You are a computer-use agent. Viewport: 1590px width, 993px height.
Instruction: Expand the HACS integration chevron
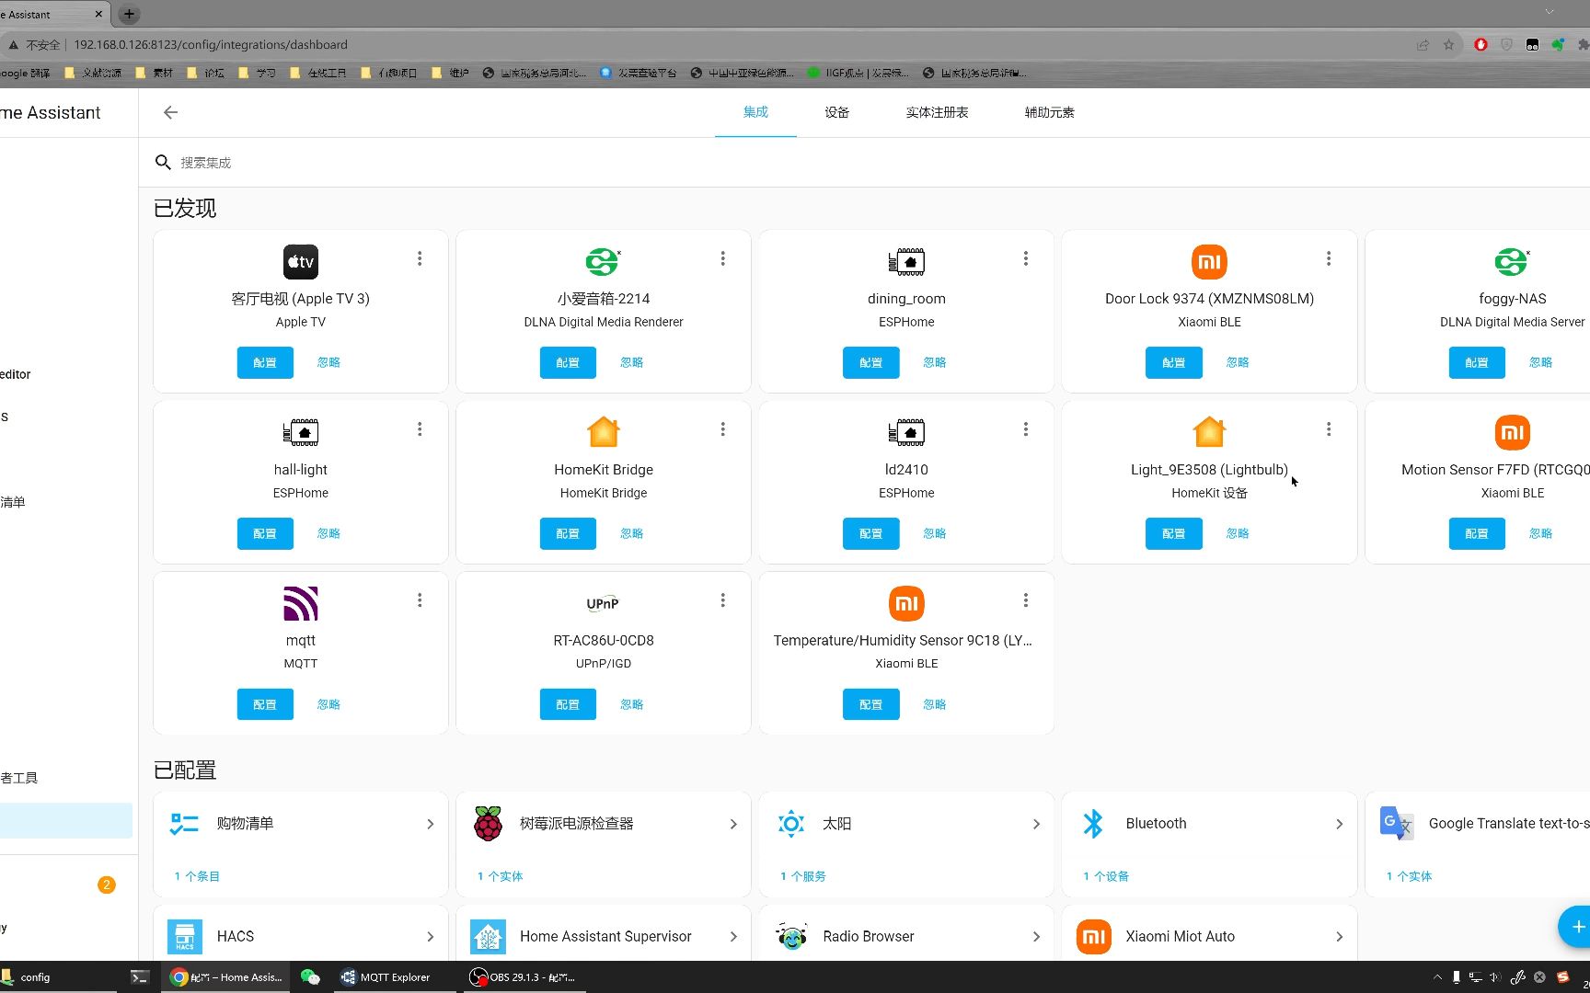[x=430, y=937]
